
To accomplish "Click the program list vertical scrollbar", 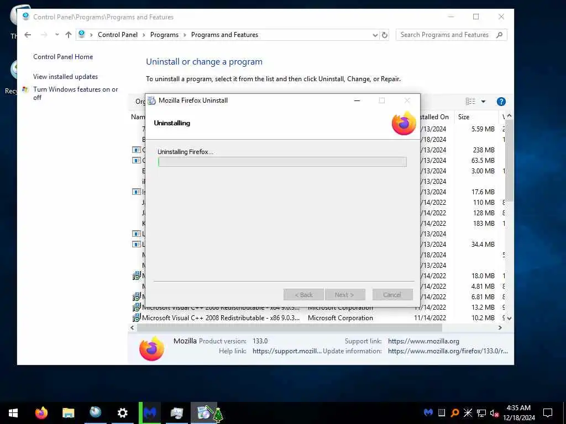I will (509, 161).
